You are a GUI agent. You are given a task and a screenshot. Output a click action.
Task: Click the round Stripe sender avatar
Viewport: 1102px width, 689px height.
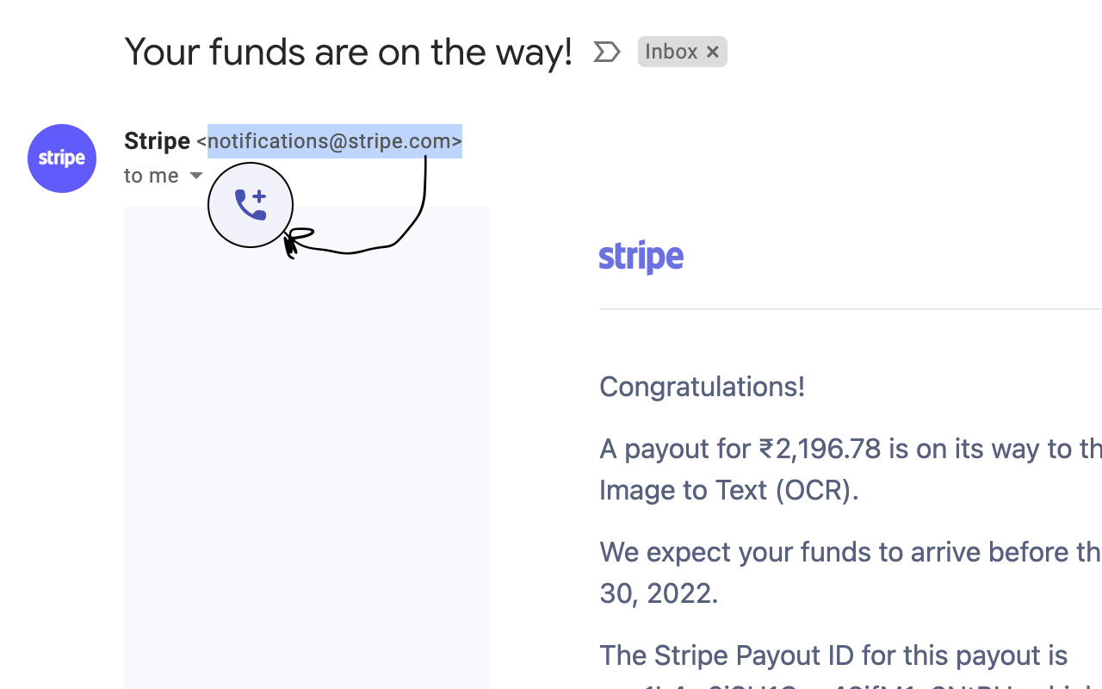[x=62, y=158]
